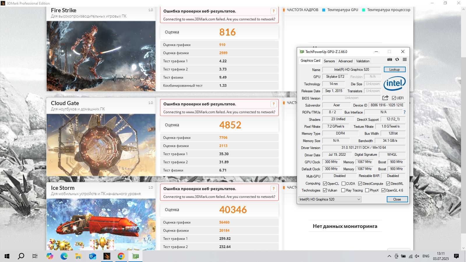
Task: Toggle the PhysX checkbox
Action: click(x=367, y=190)
